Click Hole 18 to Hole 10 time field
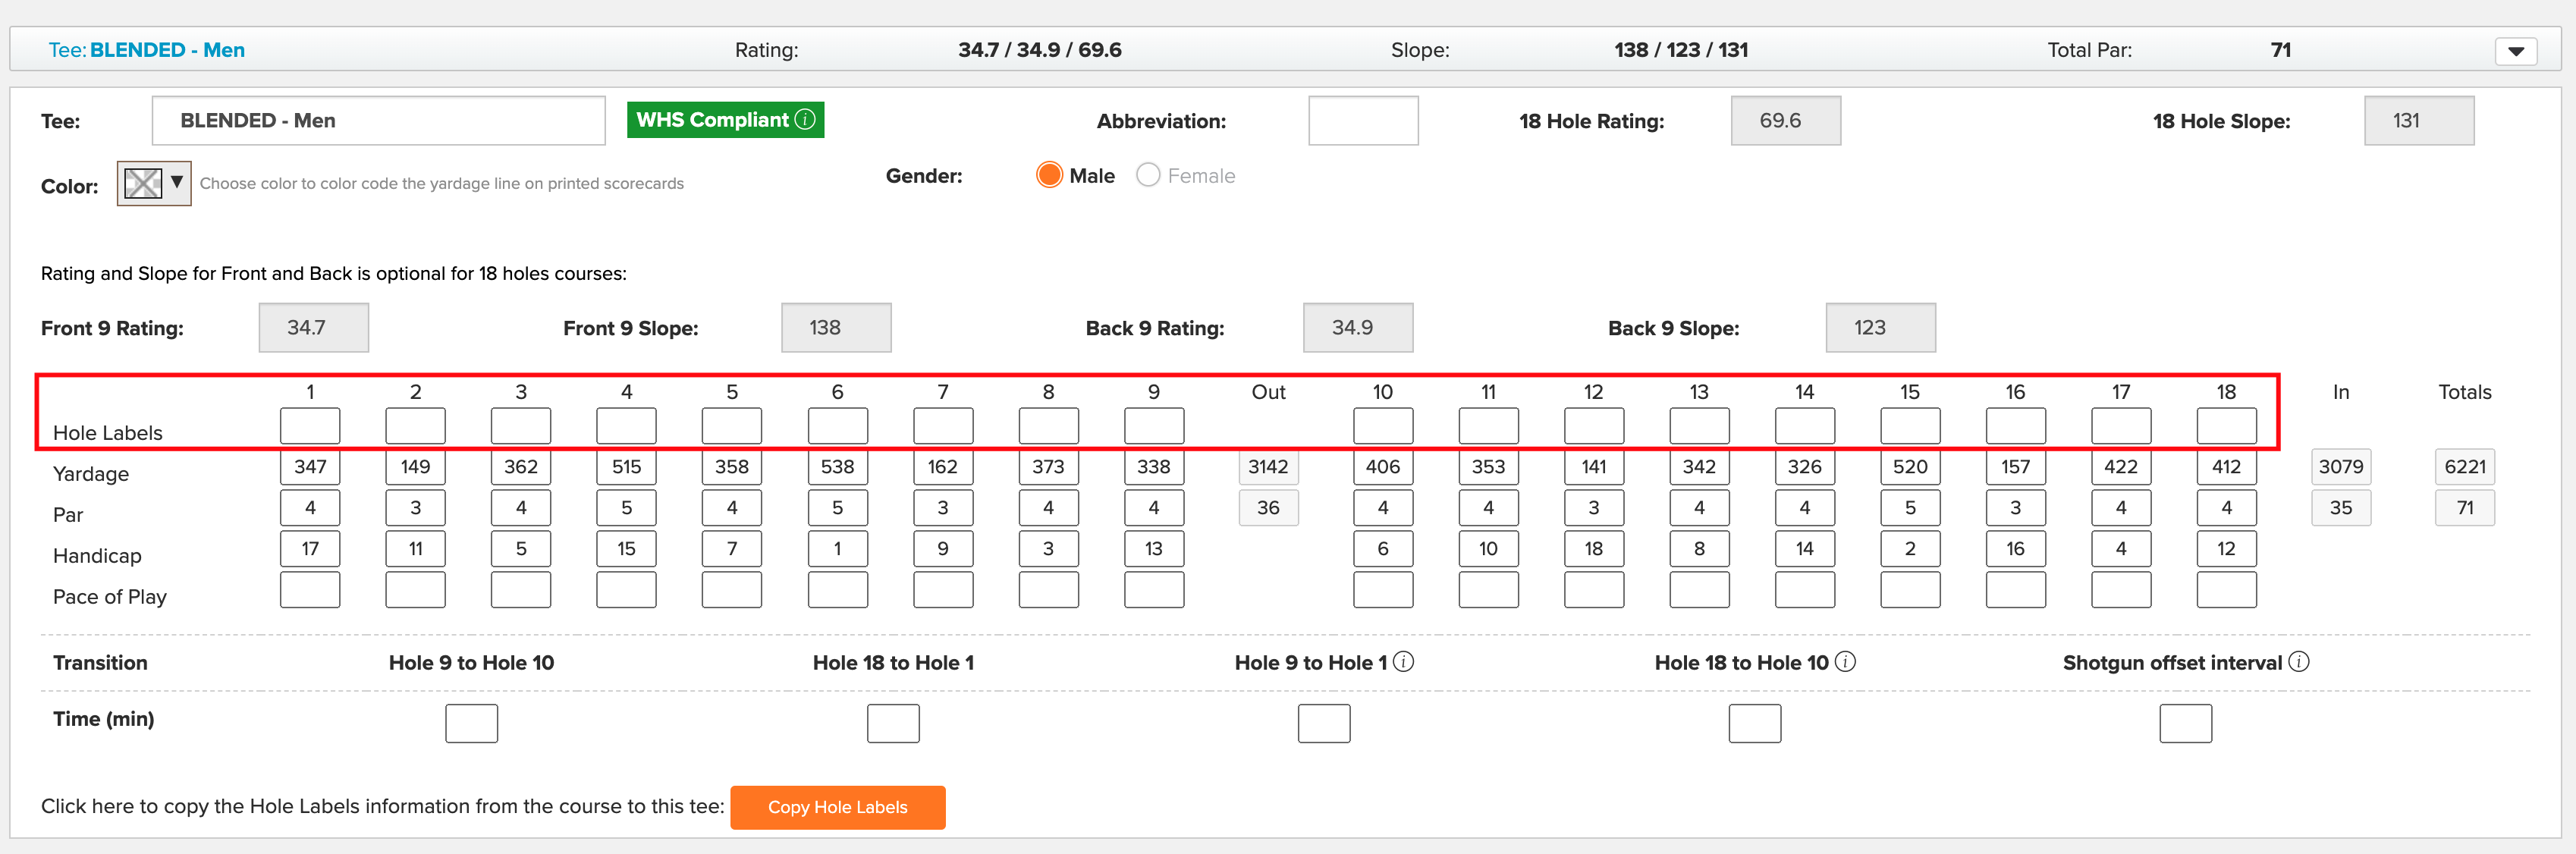2576x854 pixels. [x=1756, y=724]
